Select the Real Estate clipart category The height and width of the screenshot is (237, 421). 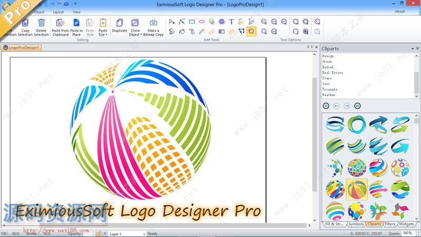click(x=333, y=73)
